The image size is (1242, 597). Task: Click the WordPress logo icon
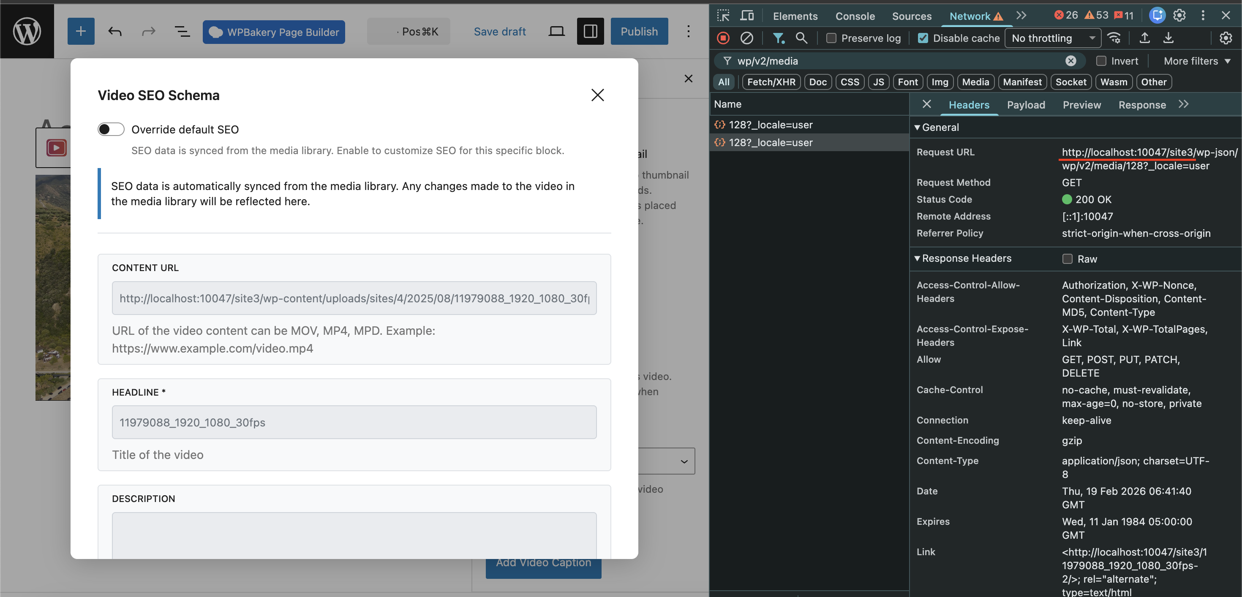coord(27,31)
